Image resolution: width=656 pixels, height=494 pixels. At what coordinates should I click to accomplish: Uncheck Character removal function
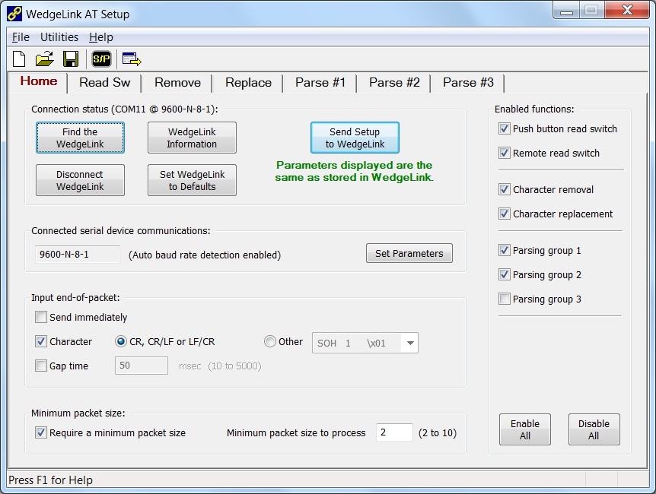[x=504, y=189]
